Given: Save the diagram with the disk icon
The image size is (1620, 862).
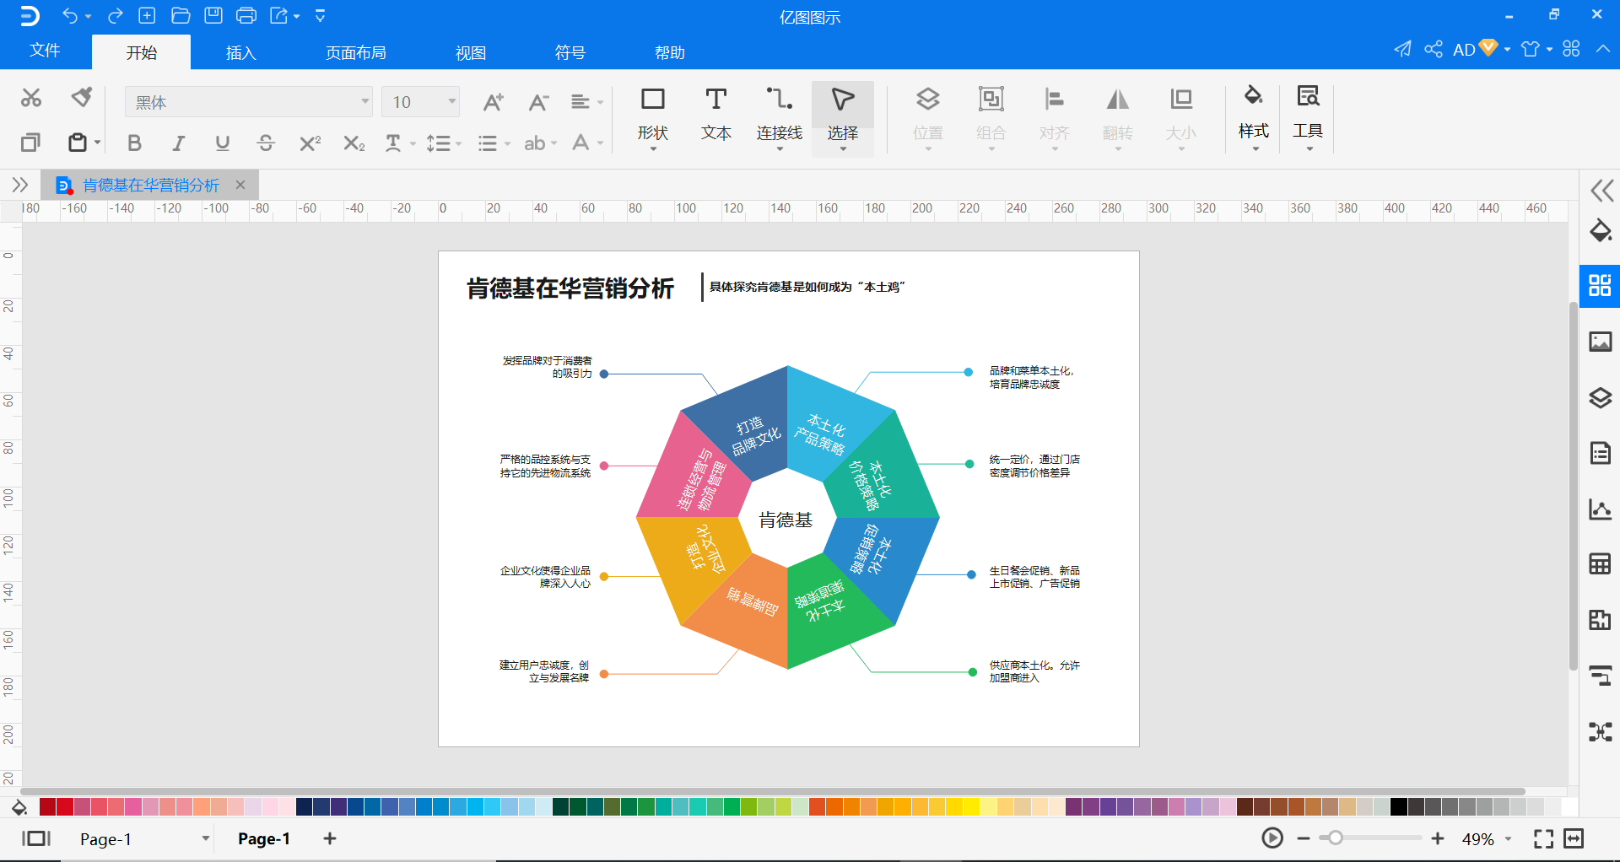Looking at the screenshot, I should (x=213, y=15).
